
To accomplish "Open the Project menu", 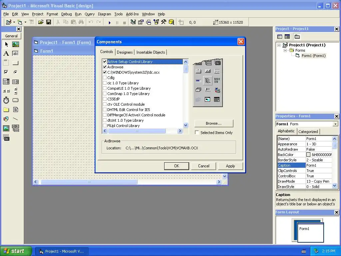I will (x=38, y=14).
